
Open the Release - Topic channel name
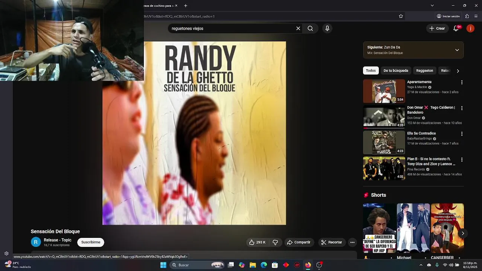tap(58, 240)
